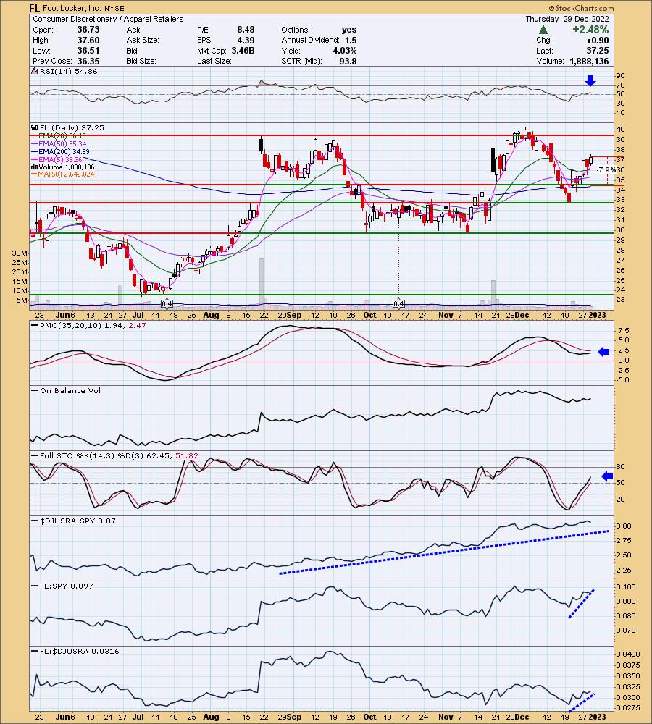The width and height of the screenshot is (652, 724).
Task: Click the Chg value +0.90
Action: point(597,40)
